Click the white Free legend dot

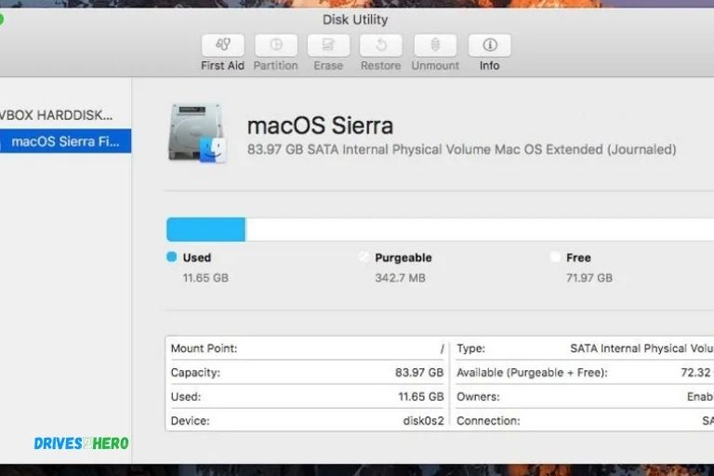[555, 257]
